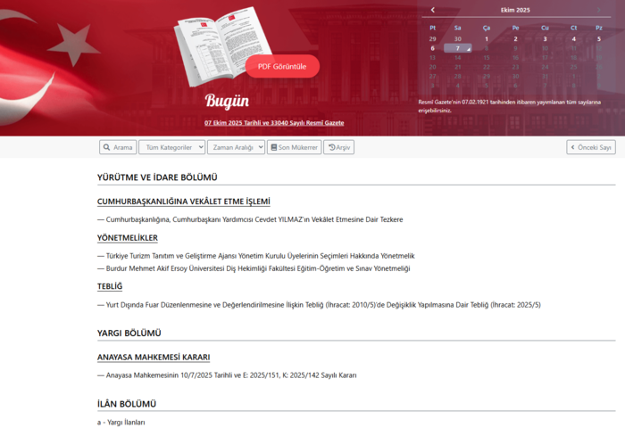Viewport: 625px width, 428px height.
Task: Click the Pt weekday column header
Action: coord(432,28)
